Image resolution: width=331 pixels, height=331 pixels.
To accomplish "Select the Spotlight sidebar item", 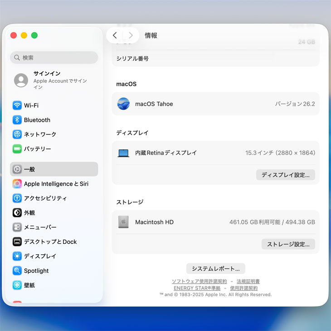I will pos(36,271).
